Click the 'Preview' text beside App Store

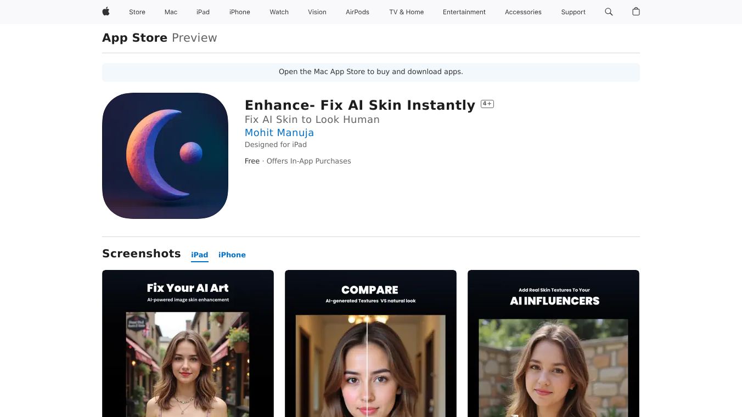point(194,38)
